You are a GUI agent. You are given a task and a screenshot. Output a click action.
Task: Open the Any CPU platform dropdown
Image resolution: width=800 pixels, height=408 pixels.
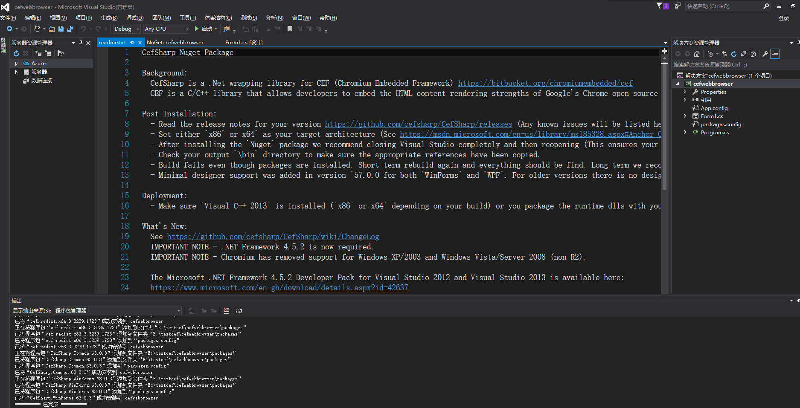(x=166, y=29)
